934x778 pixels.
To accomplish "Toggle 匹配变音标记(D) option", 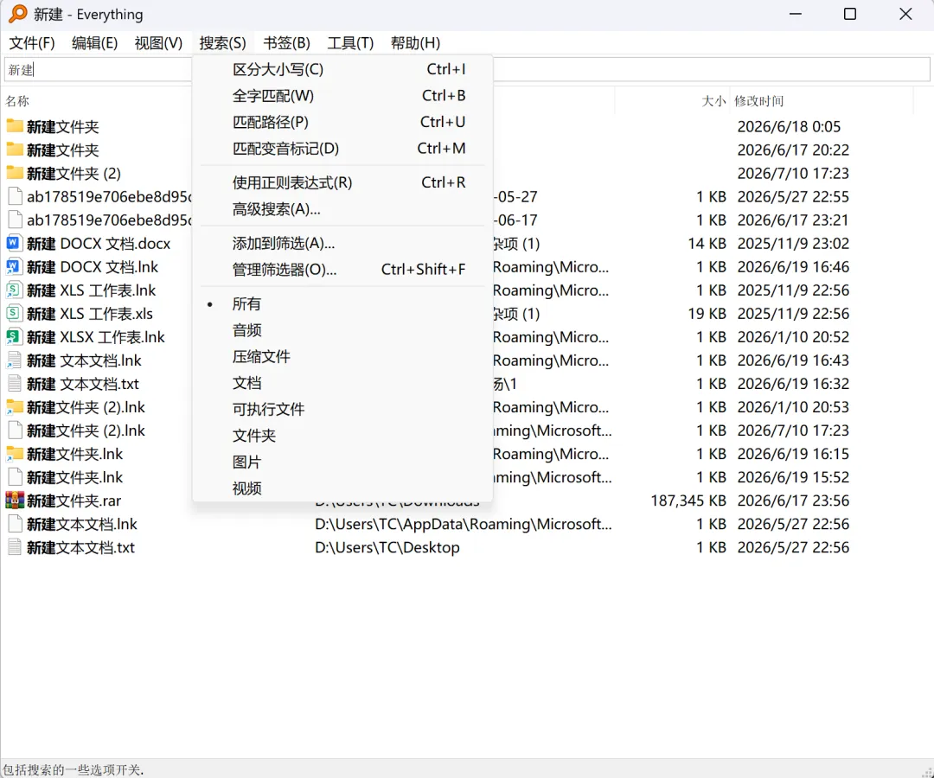I will click(342, 148).
